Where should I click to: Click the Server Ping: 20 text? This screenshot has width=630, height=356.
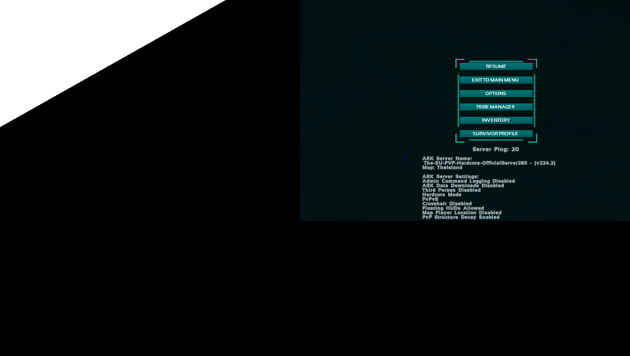point(495,149)
